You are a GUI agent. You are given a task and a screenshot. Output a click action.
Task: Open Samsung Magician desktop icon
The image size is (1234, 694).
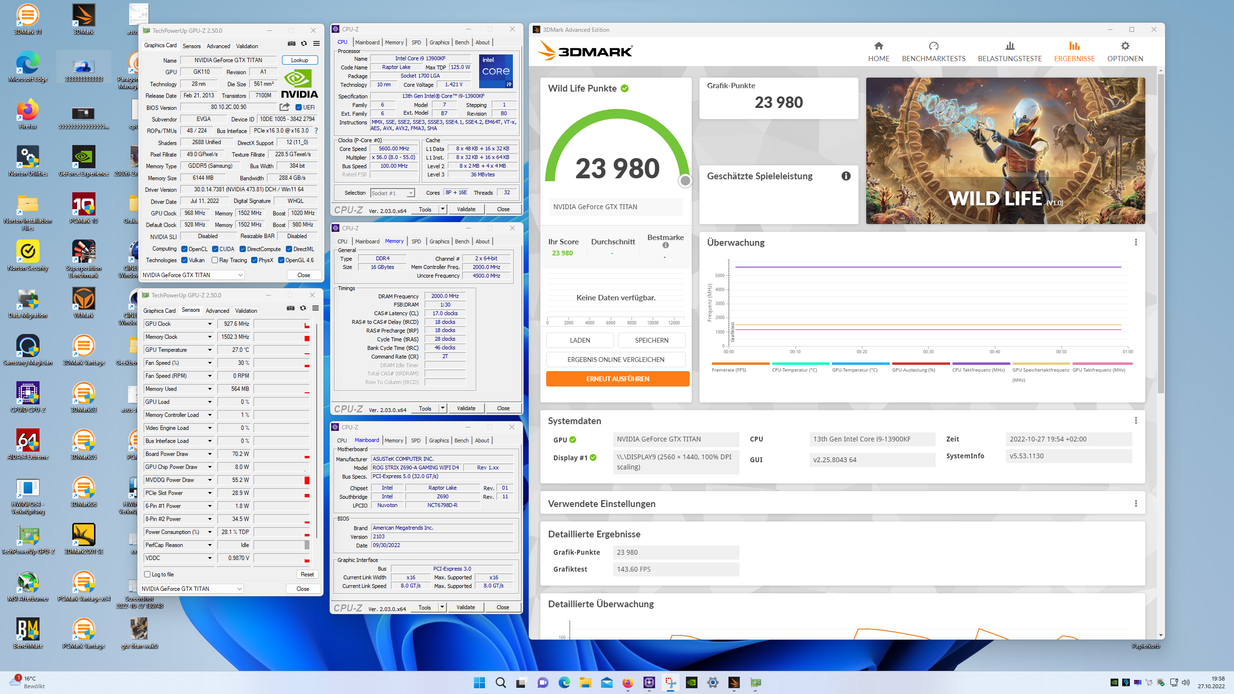(x=27, y=350)
